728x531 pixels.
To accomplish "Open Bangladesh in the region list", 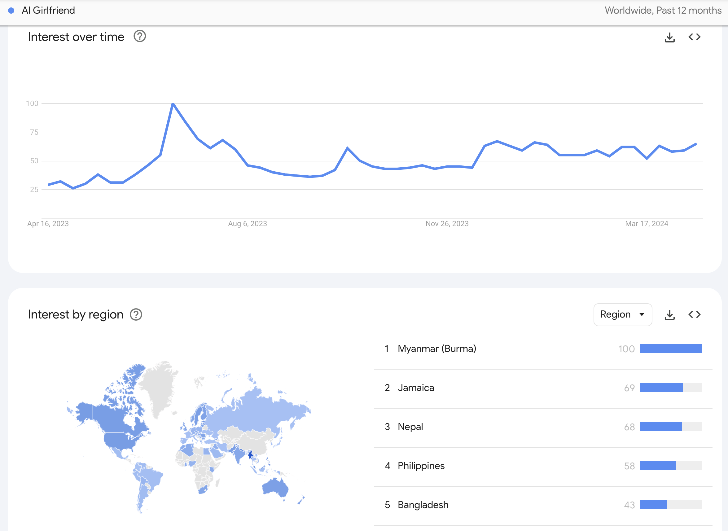I will (423, 505).
